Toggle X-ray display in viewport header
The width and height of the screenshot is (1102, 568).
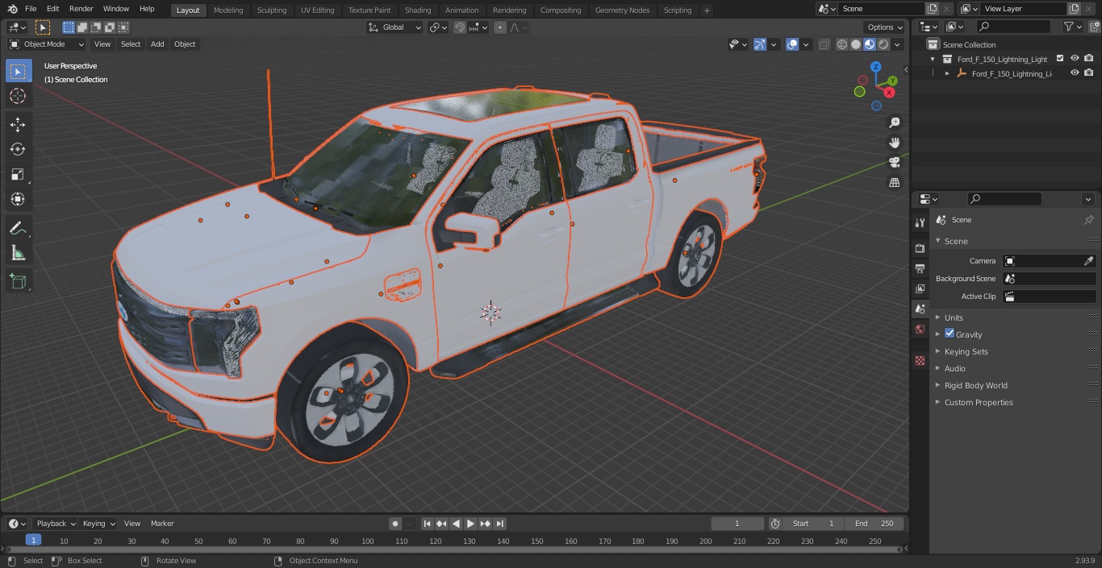pyautogui.click(x=824, y=44)
